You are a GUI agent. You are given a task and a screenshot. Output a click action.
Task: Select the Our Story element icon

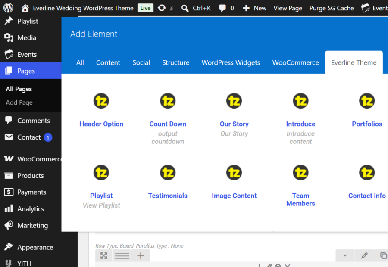point(234,101)
